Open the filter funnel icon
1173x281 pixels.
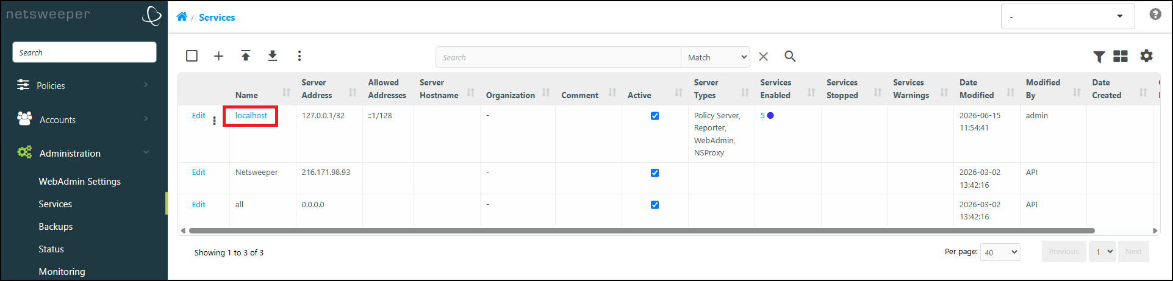pyautogui.click(x=1099, y=57)
